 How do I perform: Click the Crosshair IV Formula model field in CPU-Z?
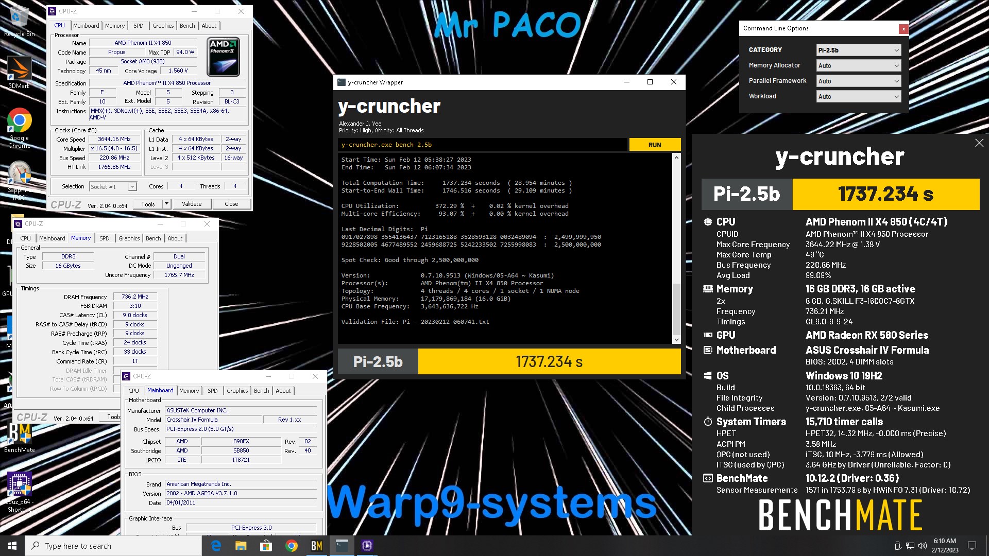[x=213, y=420]
